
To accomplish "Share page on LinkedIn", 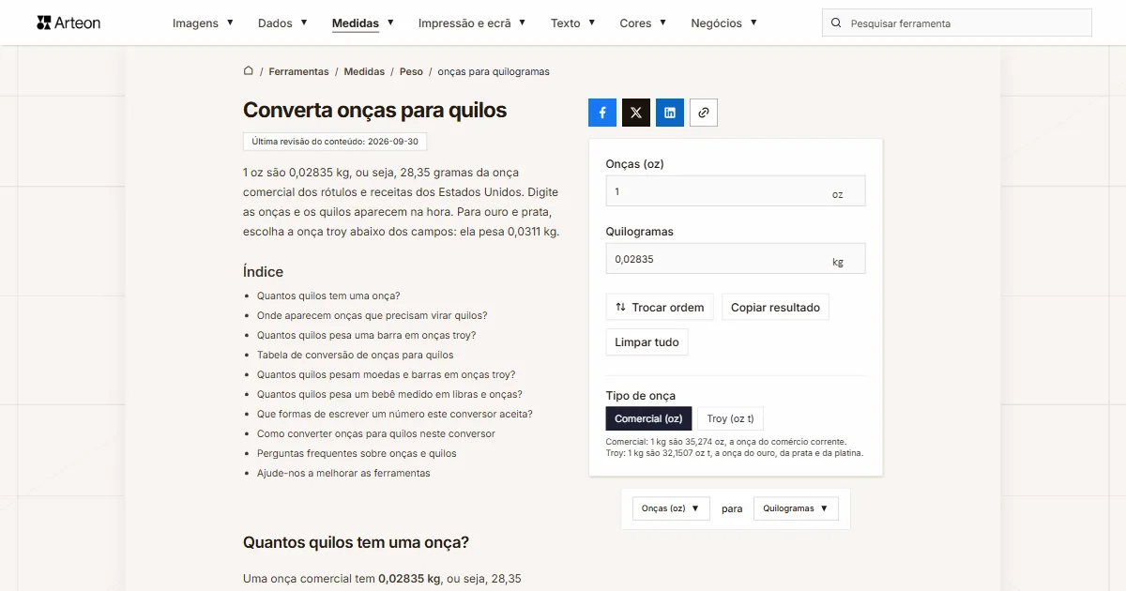I will 670,113.
